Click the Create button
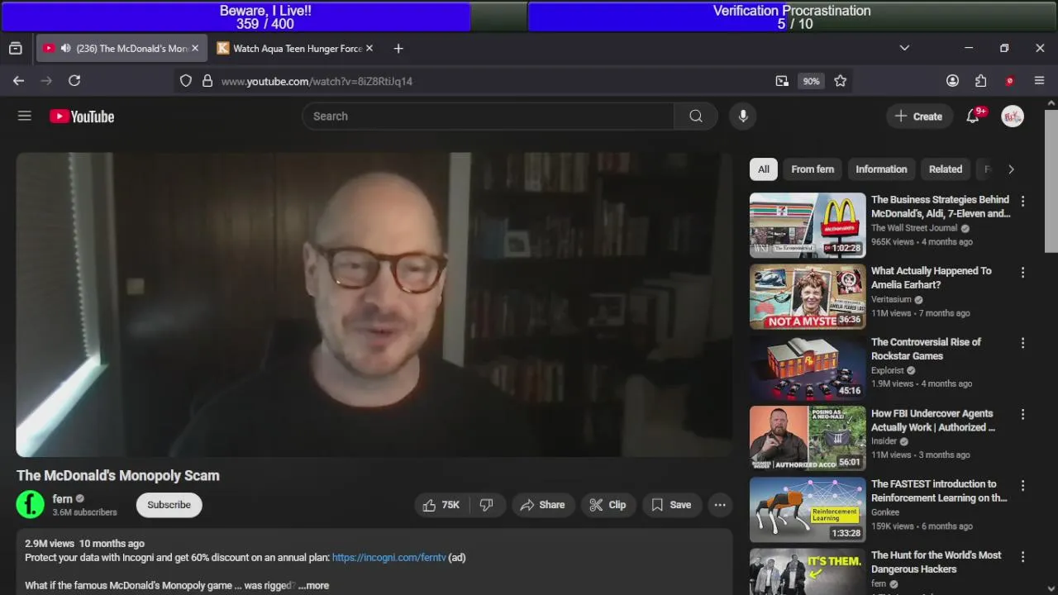Screen dimensions: 1058x595 [918, 117]
